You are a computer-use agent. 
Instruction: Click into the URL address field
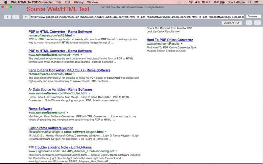(137, 17)
